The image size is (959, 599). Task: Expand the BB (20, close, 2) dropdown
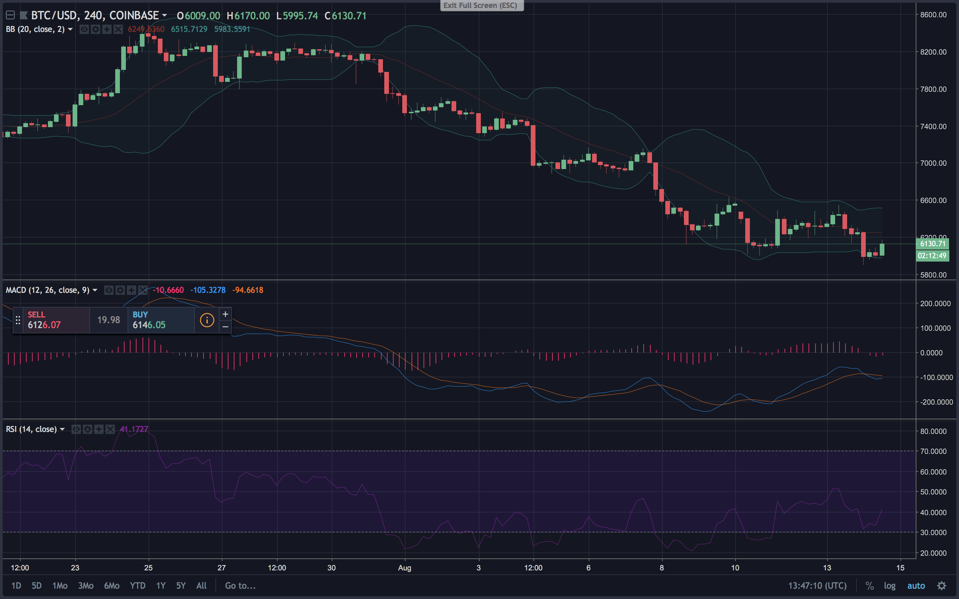pos(70,29)
